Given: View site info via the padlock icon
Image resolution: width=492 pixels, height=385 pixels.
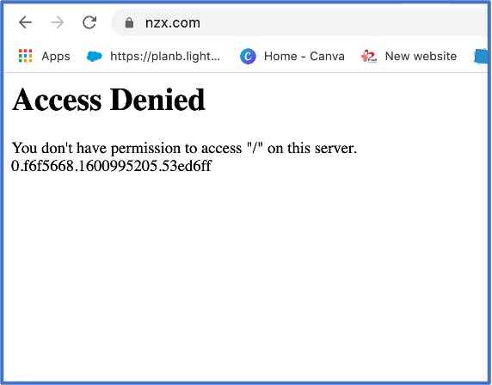Looking at the screenshot, I should (x=129, y=23).
